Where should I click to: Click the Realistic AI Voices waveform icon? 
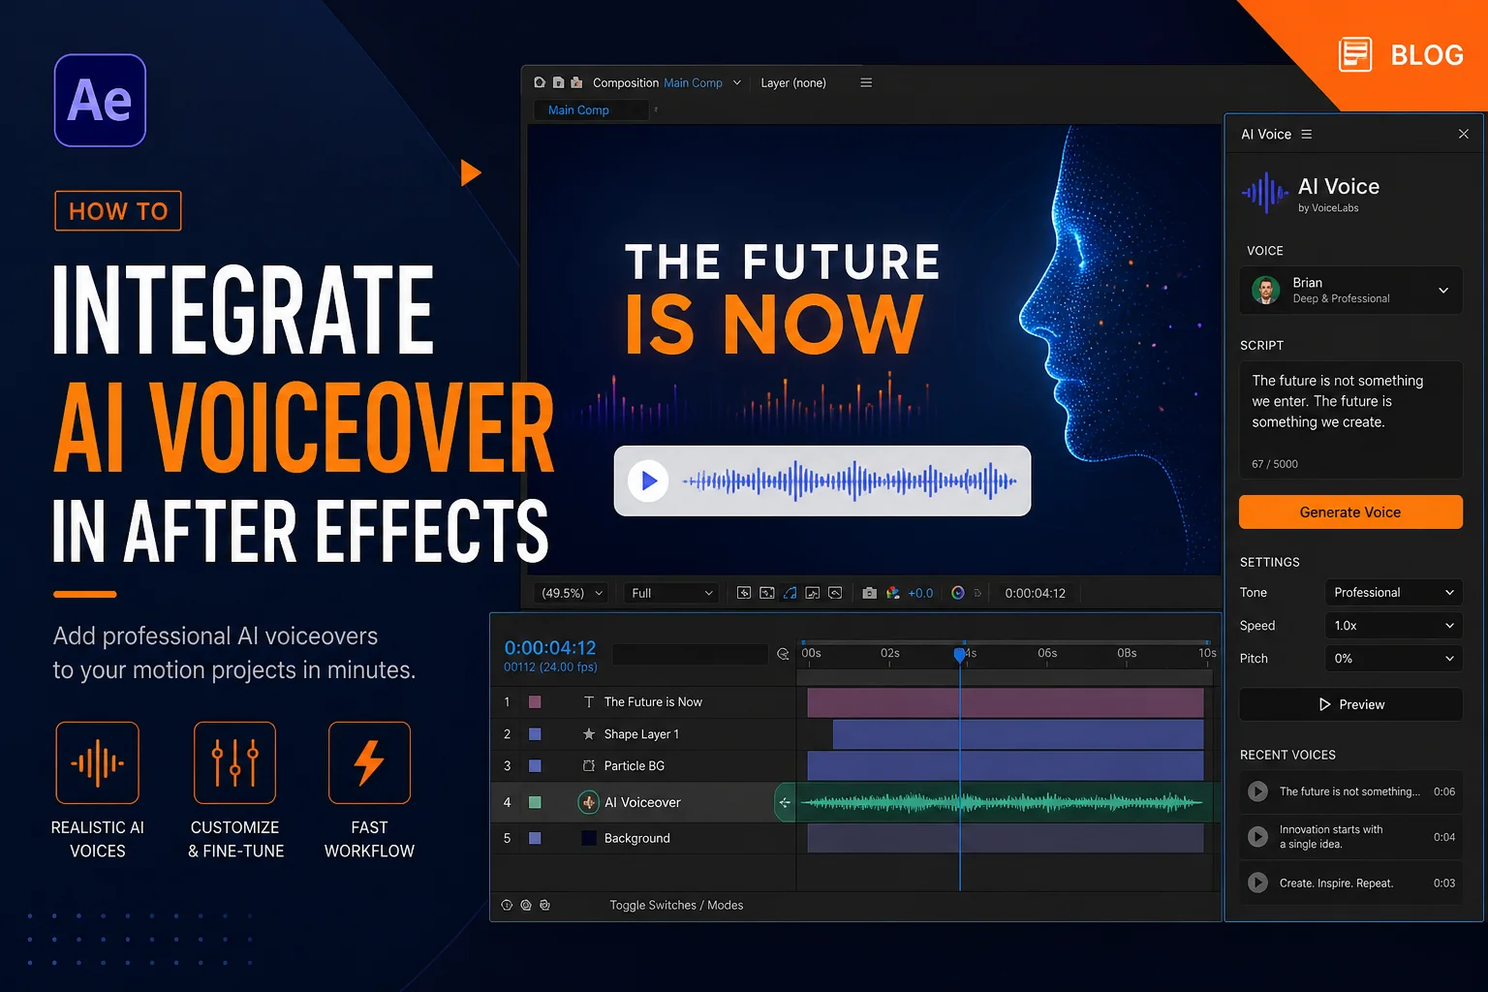[97, 762]
